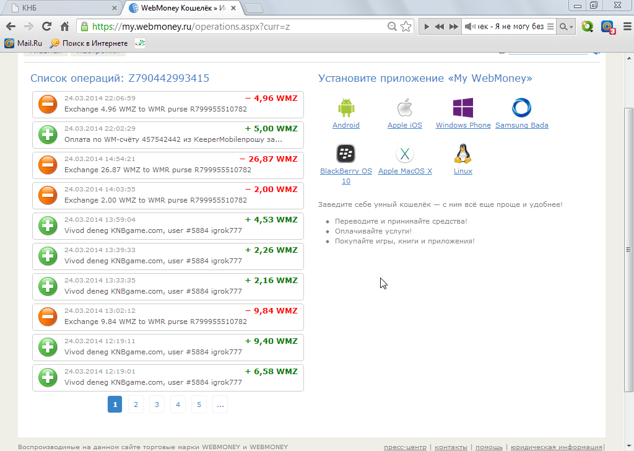Click the Apple iOS logo icon
This screenshot has width=634, height=451.
click(x=405, y=108)
